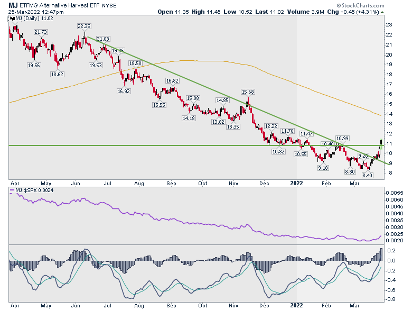Viewport: 412px width, 310px height.
Task: Click the 8.80 low price label
Action: pyautogui.click(x=350, y=171)
